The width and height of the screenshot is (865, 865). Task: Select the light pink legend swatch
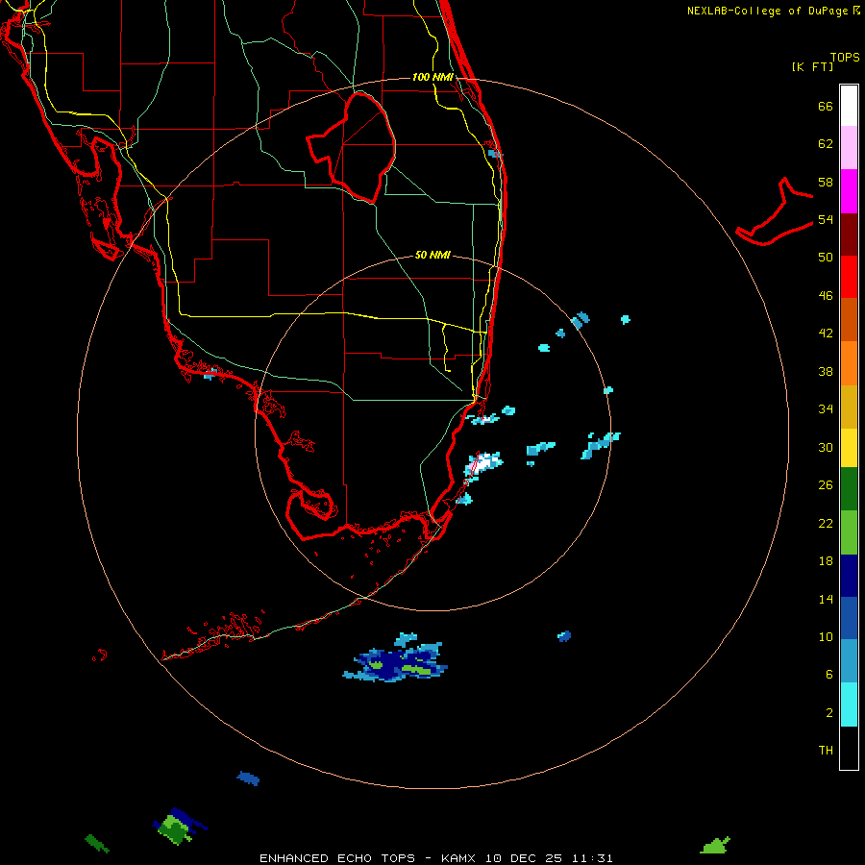pos(849,147)
